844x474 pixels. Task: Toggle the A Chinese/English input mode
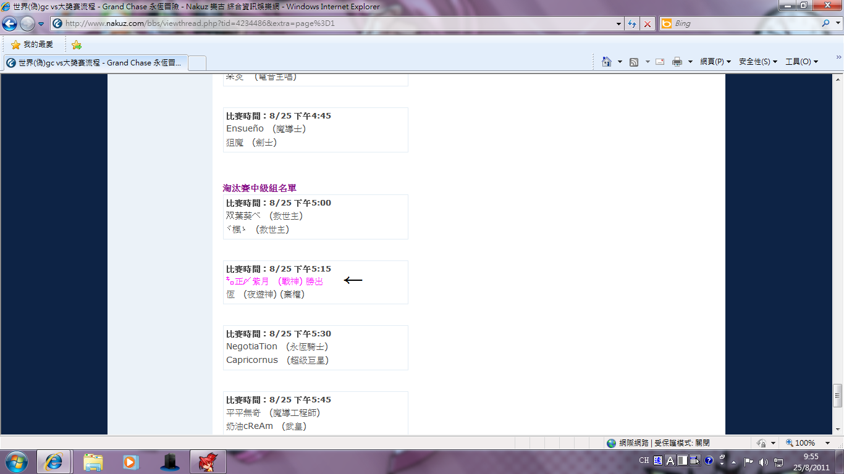coord(670,460)
